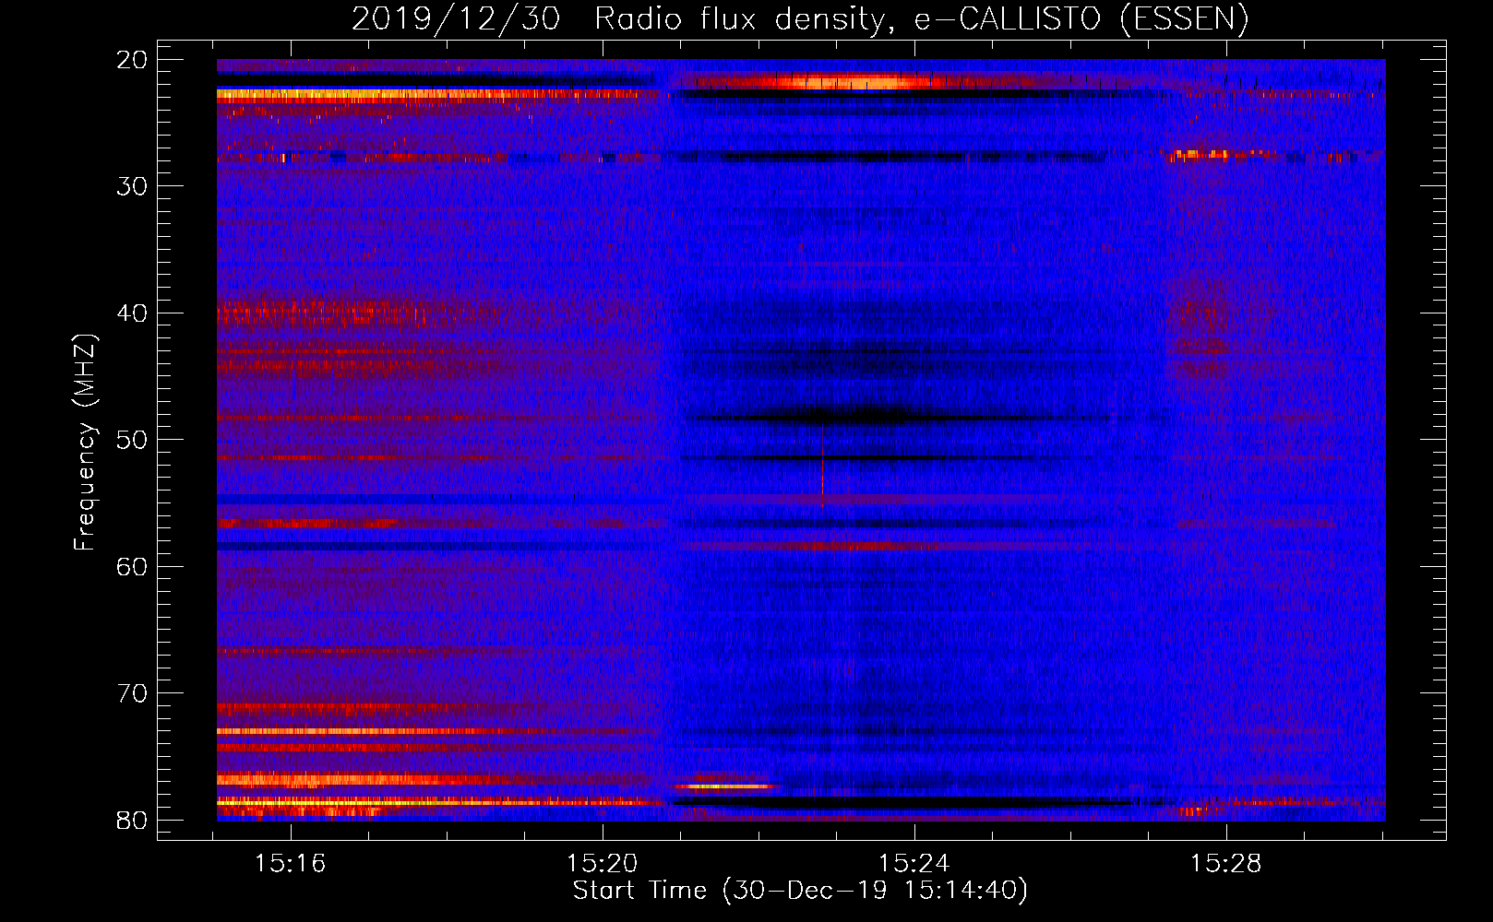Click the 15:16 time tick label
Screen dimensions: 1493x922
coord(292,864)
